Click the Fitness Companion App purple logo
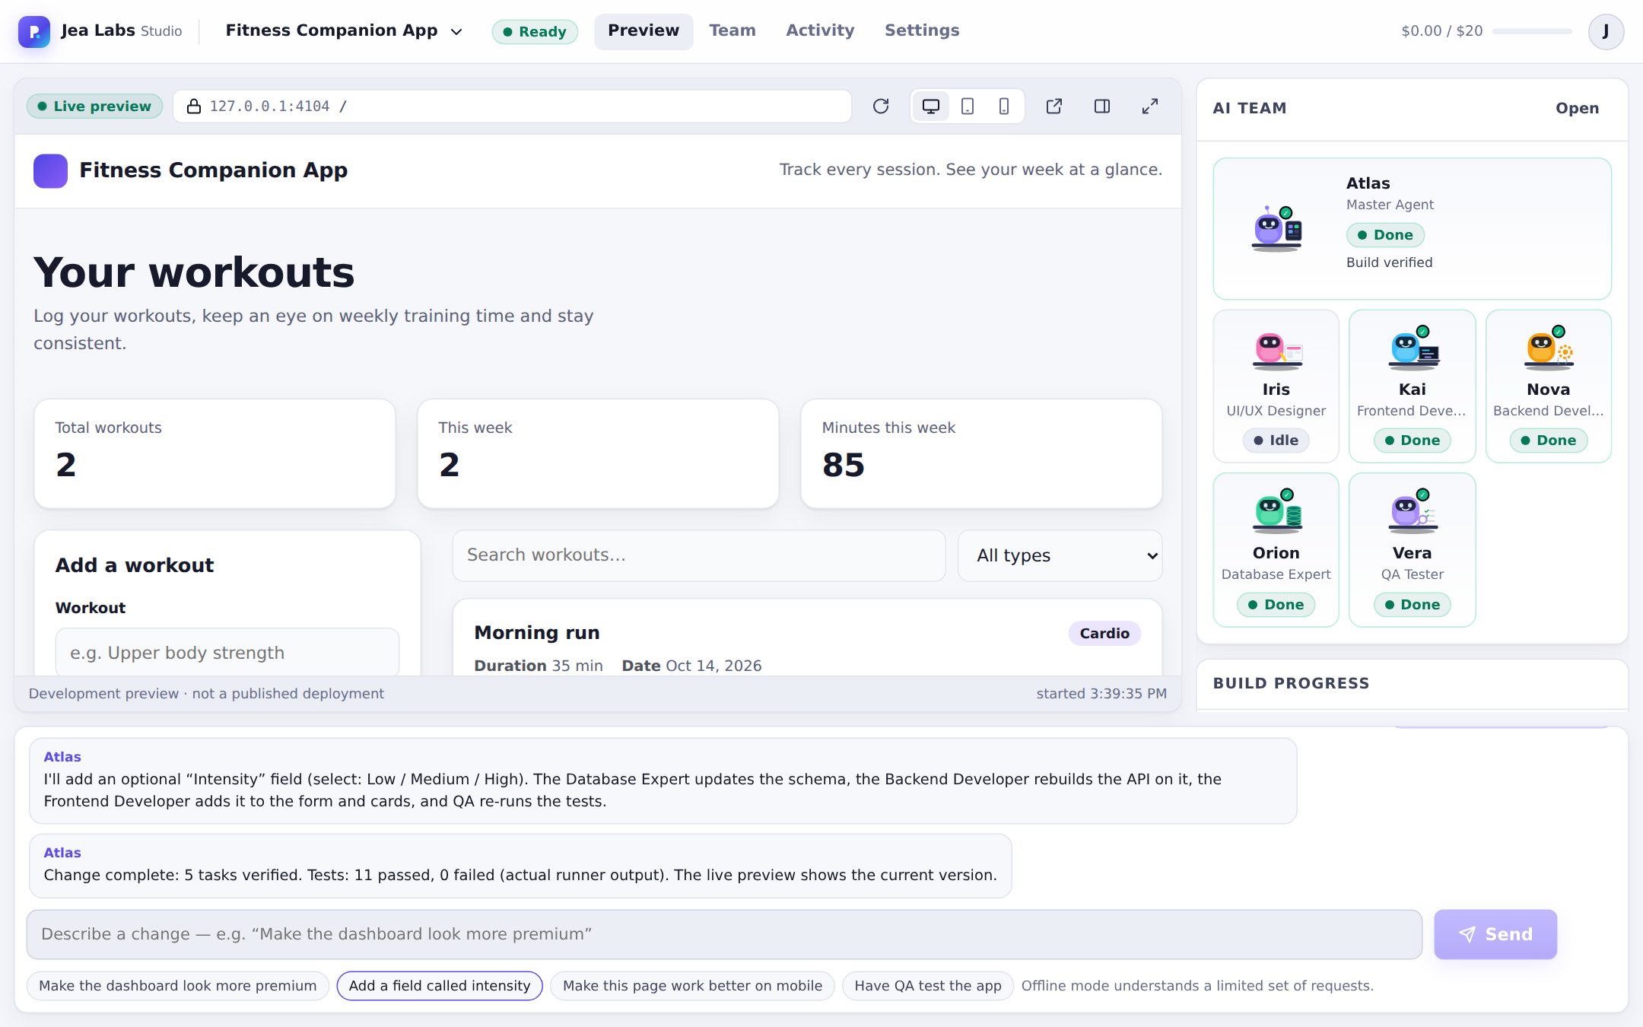 pyautogui.click(x=50, y=170)
